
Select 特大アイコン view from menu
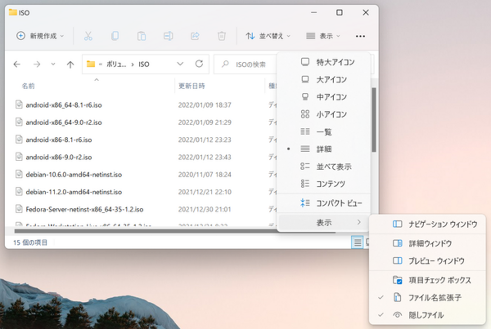[x=335, y=62]
